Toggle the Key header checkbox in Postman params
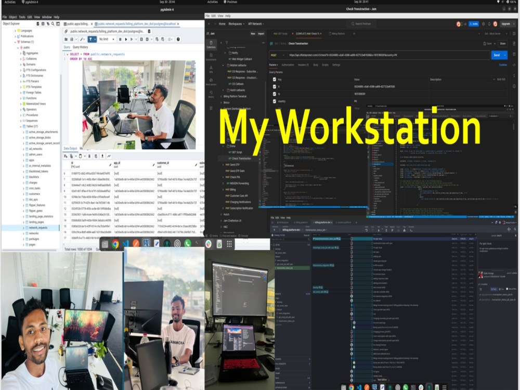The height and width of the screenshot is (390, 520). 274,80
